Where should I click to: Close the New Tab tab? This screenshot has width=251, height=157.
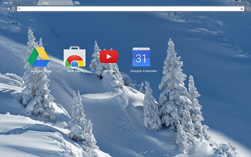[x=35, y=3]
